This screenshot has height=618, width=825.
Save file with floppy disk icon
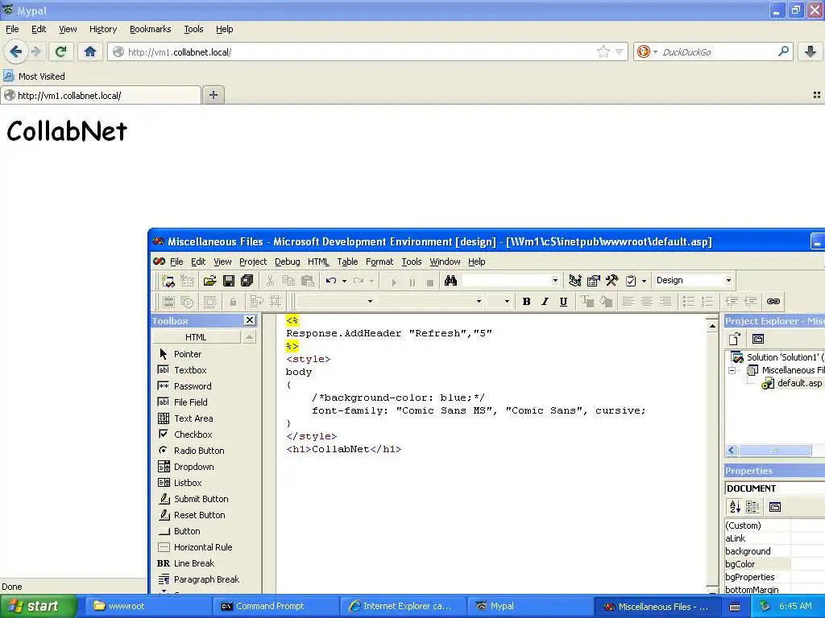coord(228,281)
